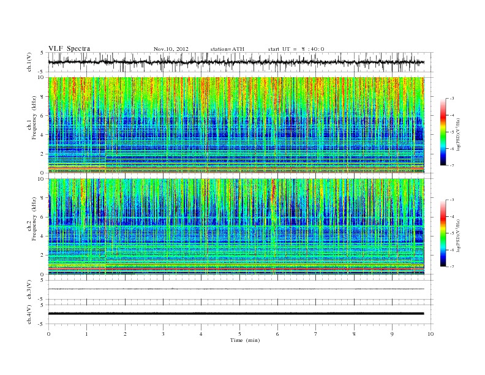Click time axis tick label "3"
485x375 pixels.
(x=163, y=334)
